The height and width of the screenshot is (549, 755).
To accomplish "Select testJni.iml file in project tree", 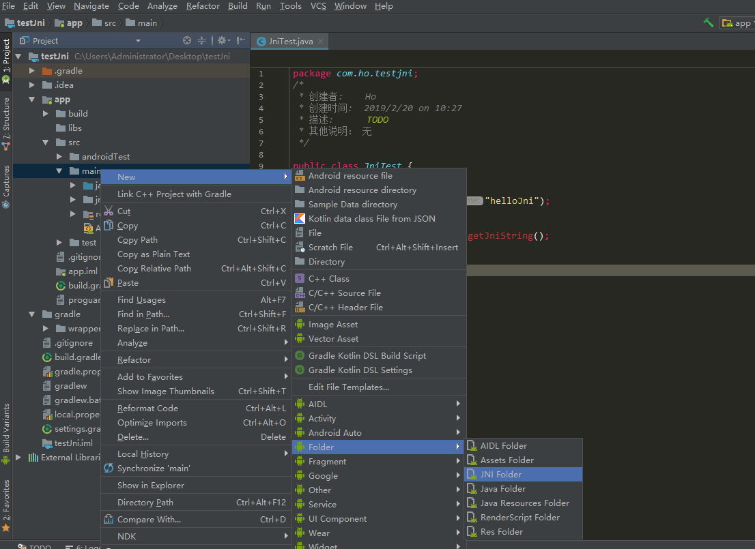I will [68, 443].
